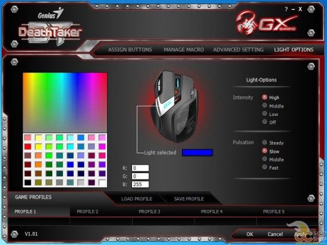Click the Apply button

click(300, 234)
